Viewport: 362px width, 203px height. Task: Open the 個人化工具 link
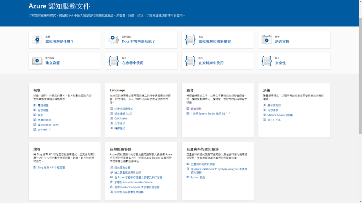(x=274, y=120)
